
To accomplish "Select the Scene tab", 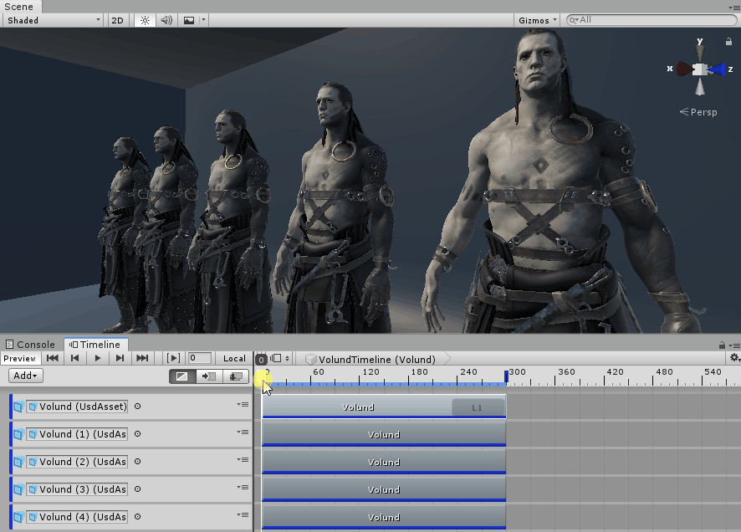I will tap(19, 6).
